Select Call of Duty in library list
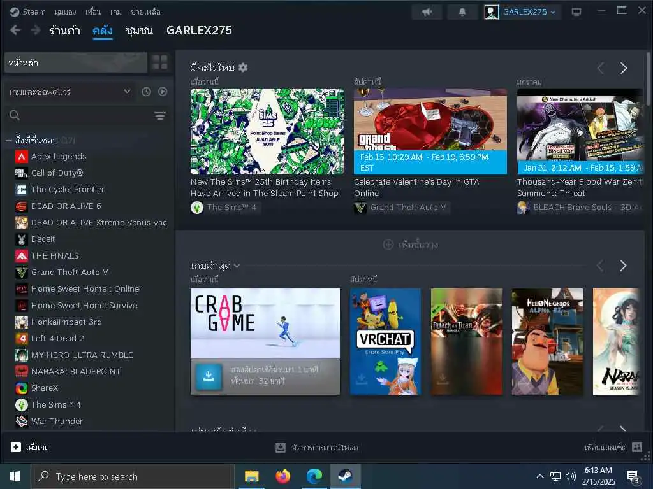 coord(57,173)
